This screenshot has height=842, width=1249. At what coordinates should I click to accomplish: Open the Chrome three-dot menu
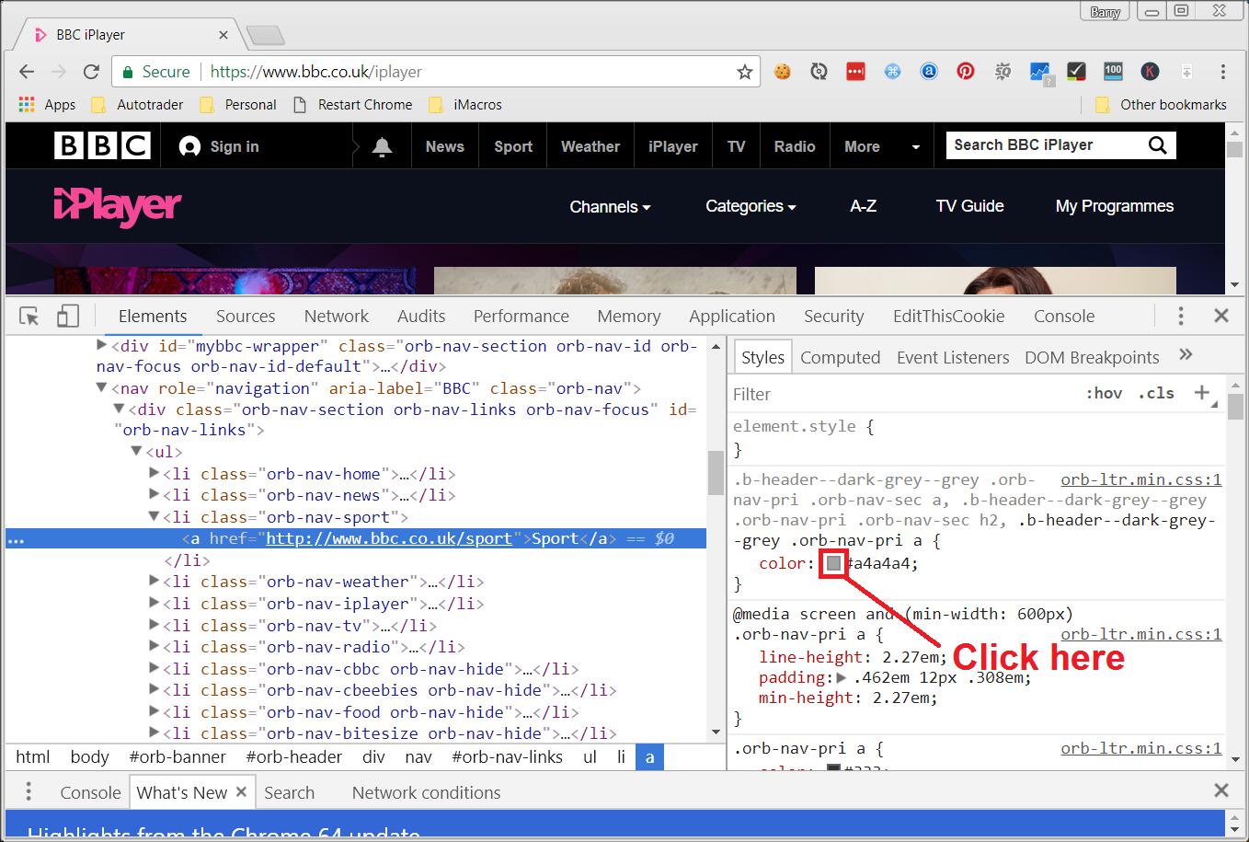tap(1222, 71)
